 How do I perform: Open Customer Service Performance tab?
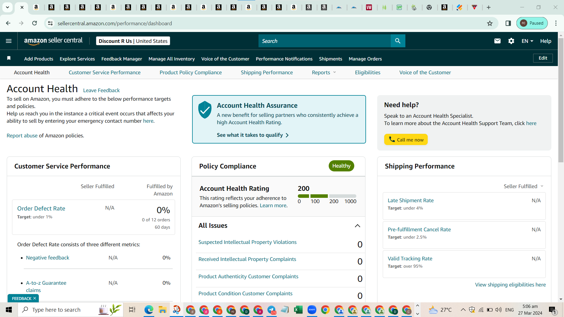[105, 72]
